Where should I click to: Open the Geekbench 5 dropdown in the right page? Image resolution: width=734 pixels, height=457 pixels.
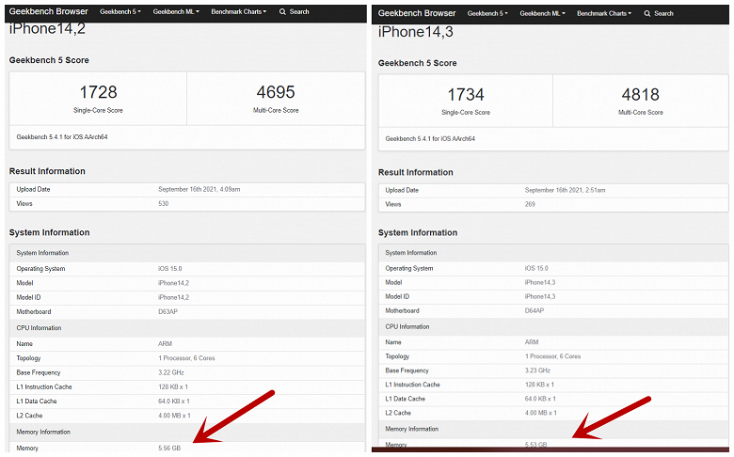click(x=487, y=13)
